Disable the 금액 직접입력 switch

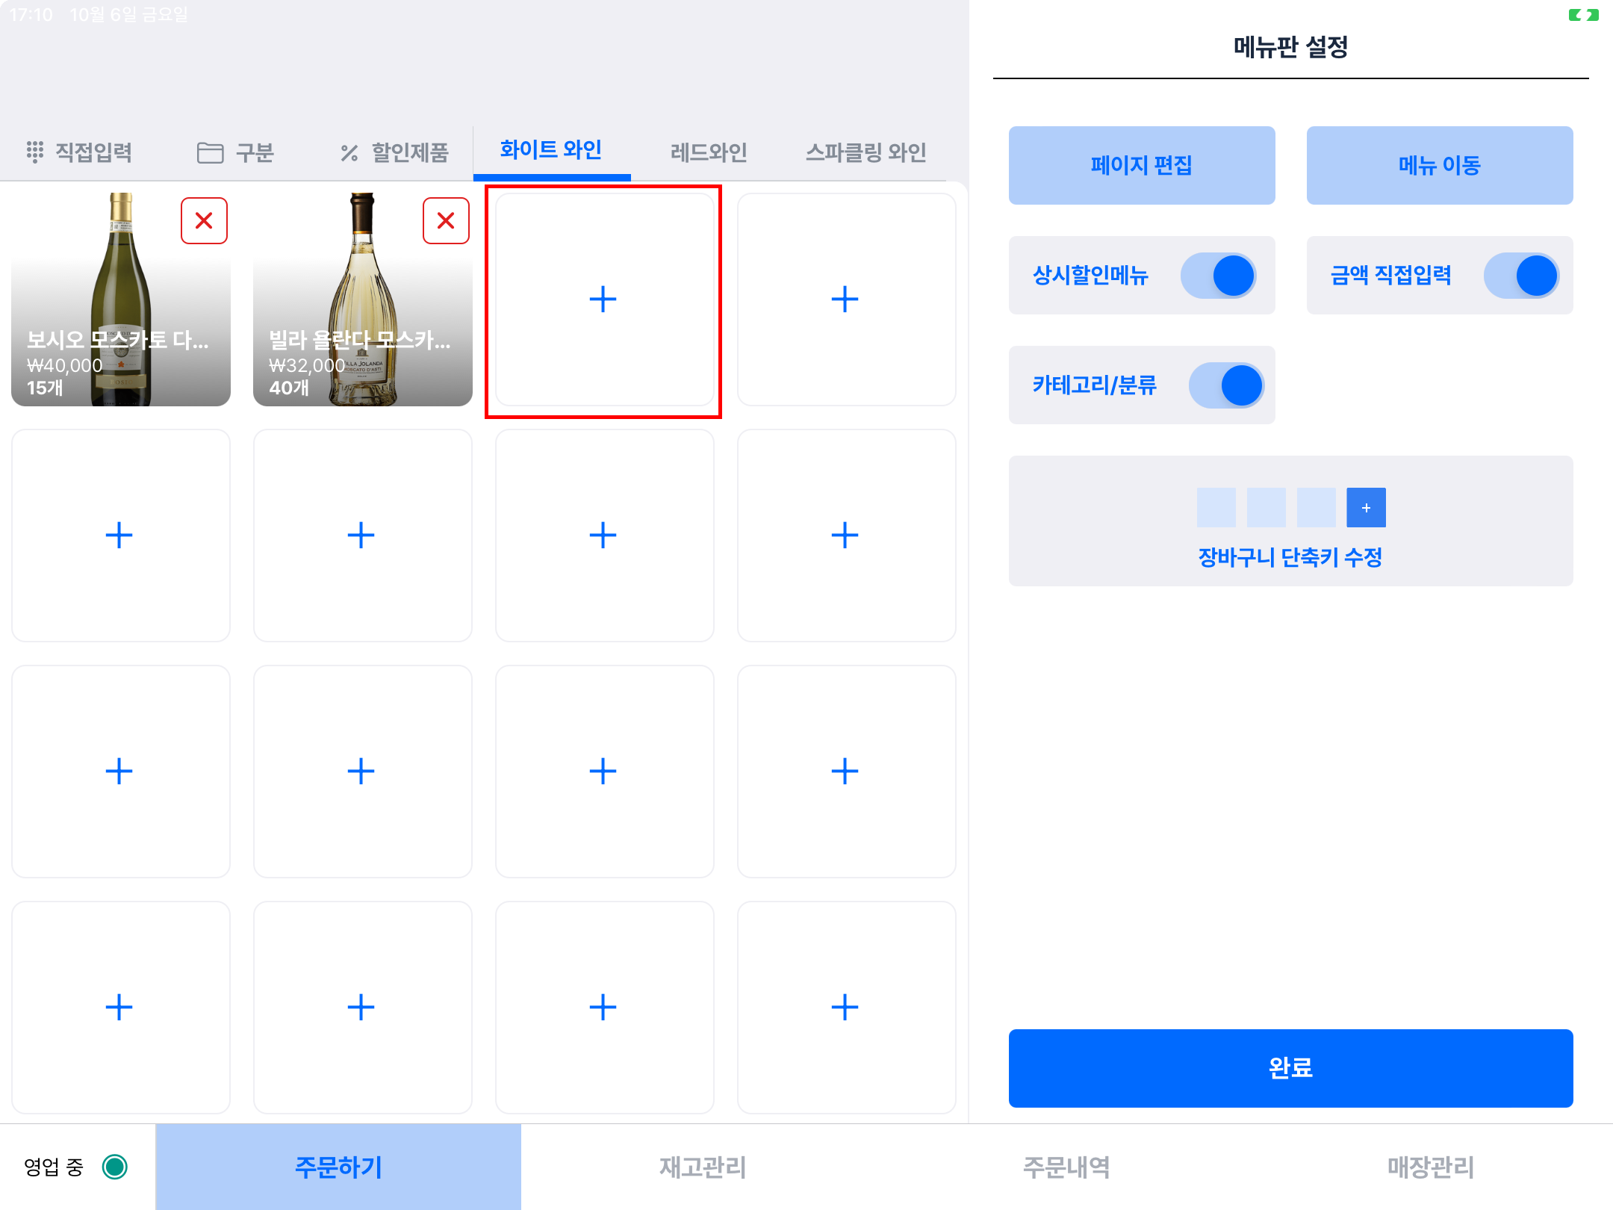[x=1520, y=276]
